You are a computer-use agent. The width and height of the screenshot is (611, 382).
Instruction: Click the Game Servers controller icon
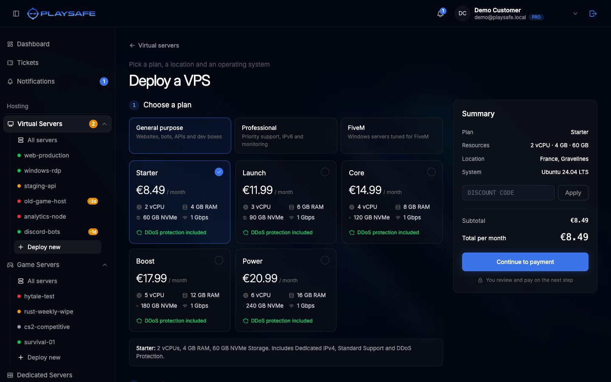click(10, 265)
